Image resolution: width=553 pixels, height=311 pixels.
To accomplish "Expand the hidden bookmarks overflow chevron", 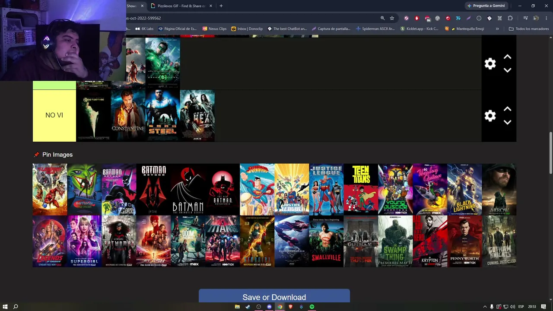I will coord(497,29).
